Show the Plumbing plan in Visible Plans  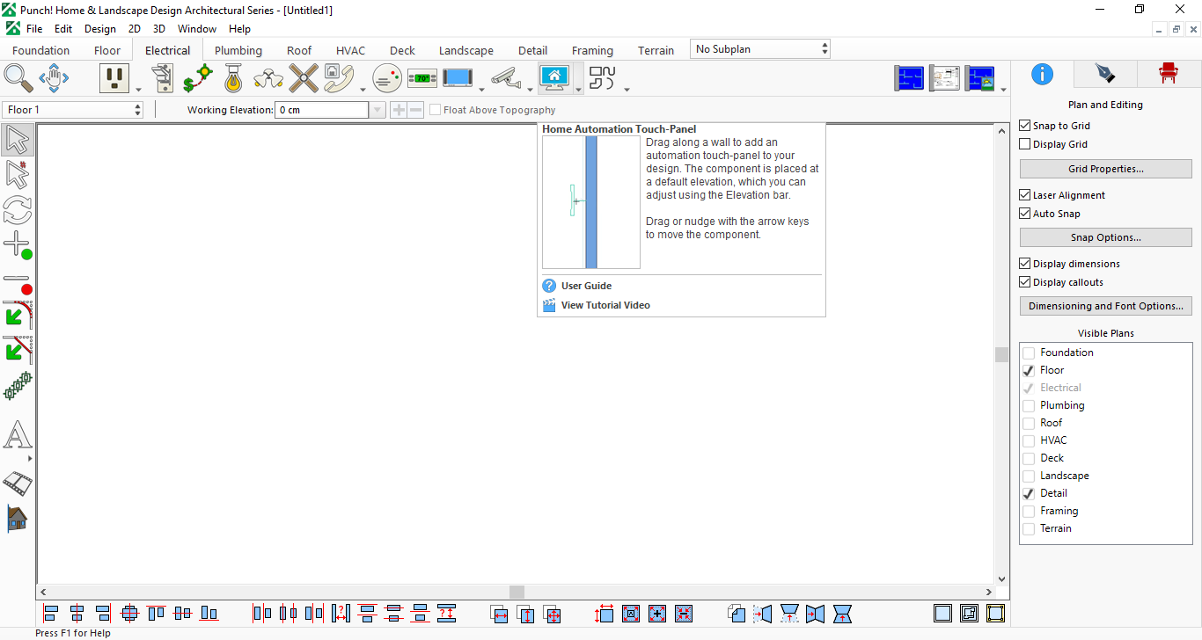[1029, 405]
